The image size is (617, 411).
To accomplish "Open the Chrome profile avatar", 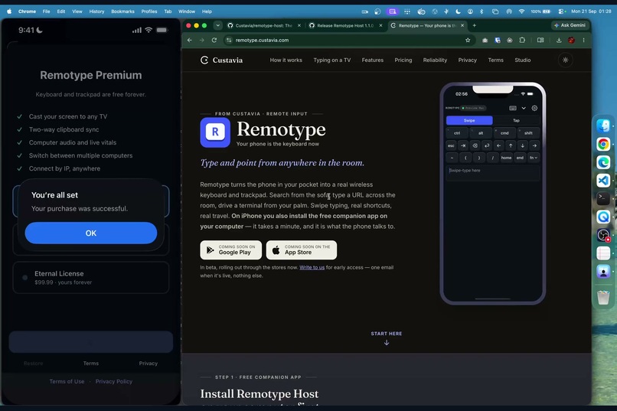I will click(x=571, y=40).
